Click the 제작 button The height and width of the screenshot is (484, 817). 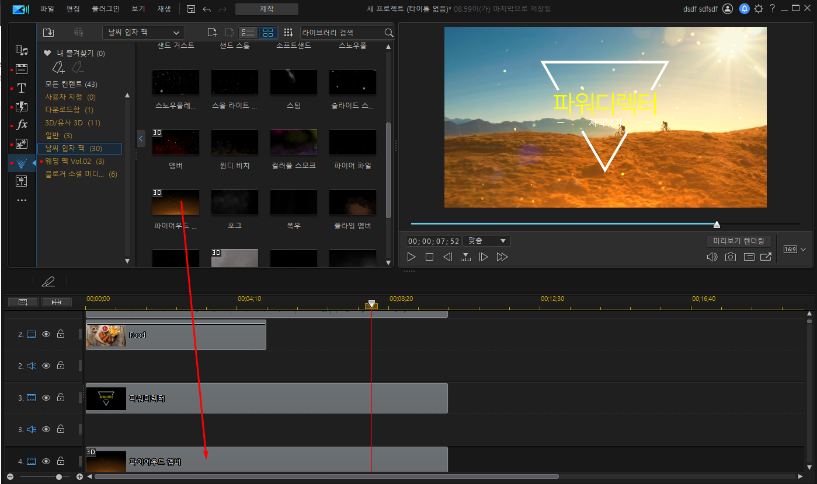[x=267, y=9]
